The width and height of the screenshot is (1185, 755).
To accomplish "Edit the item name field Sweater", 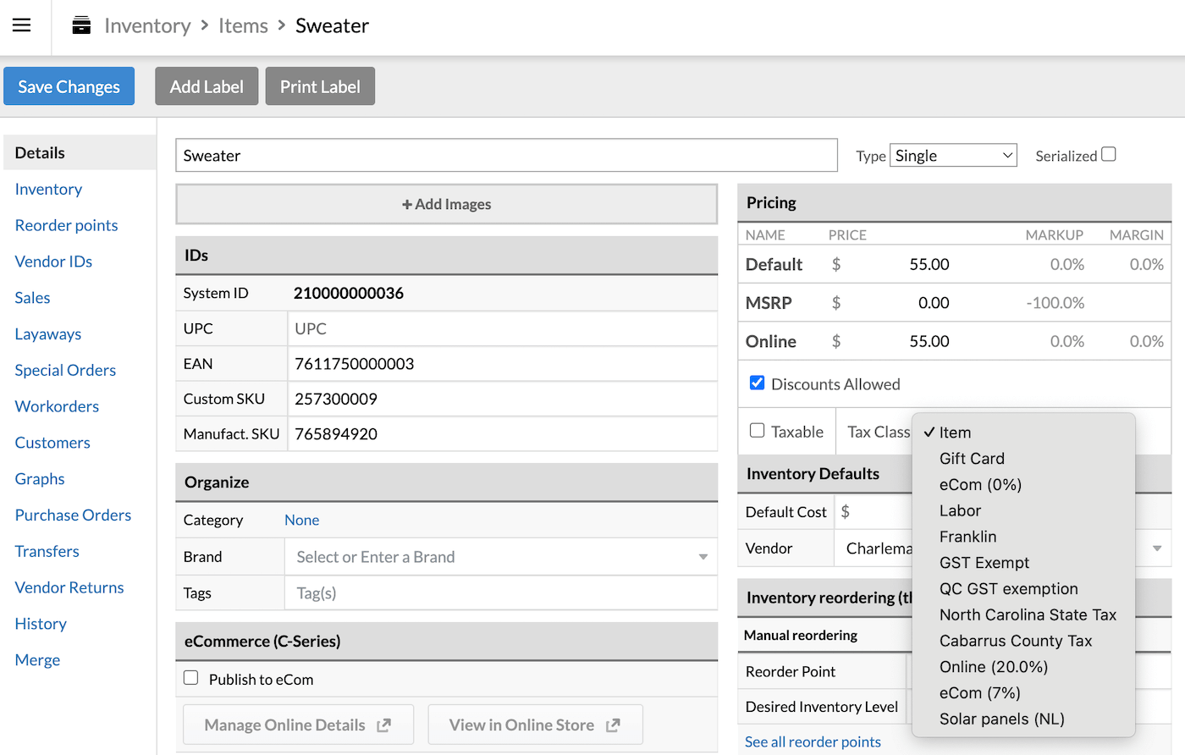I will coord(506,156).
